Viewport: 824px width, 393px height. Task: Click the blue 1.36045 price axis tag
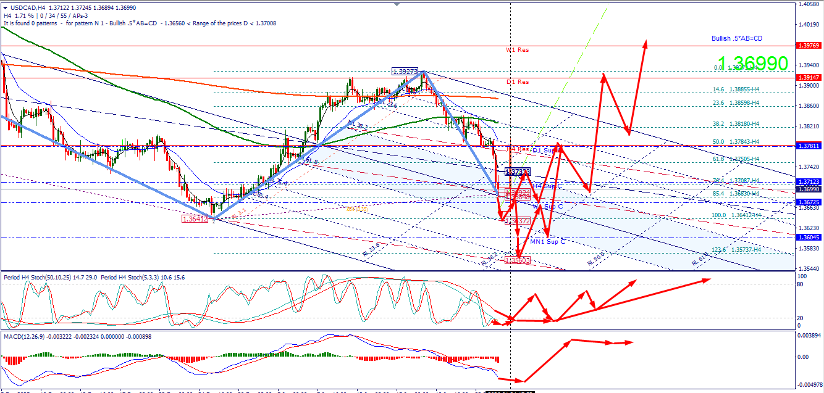809,238
